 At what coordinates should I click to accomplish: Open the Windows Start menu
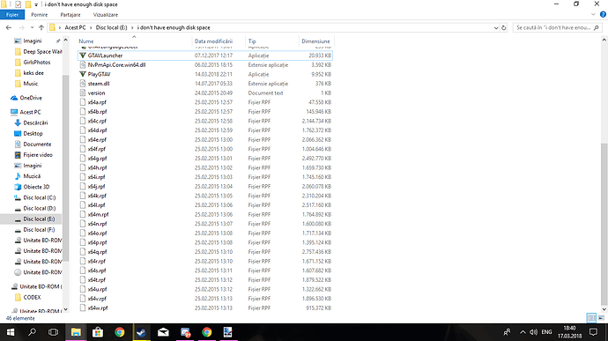tap(11, 332)
